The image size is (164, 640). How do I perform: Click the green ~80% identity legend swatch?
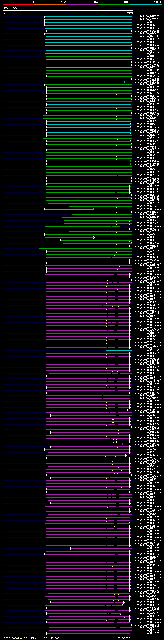[x=114, y=5]
